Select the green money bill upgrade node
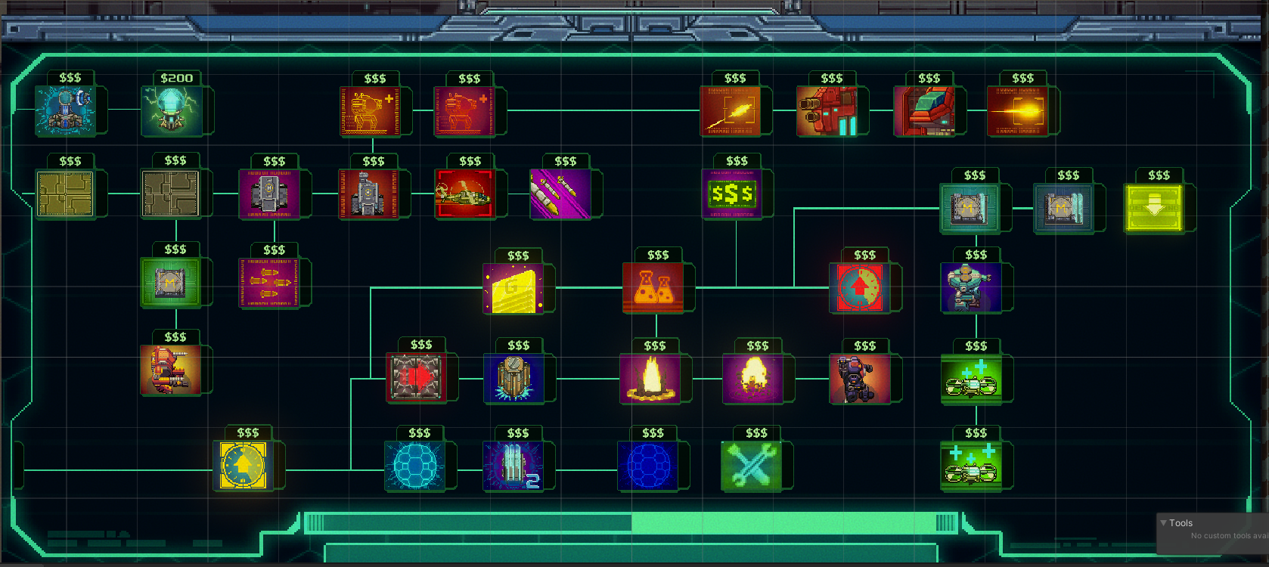 [x=732, y=194]
